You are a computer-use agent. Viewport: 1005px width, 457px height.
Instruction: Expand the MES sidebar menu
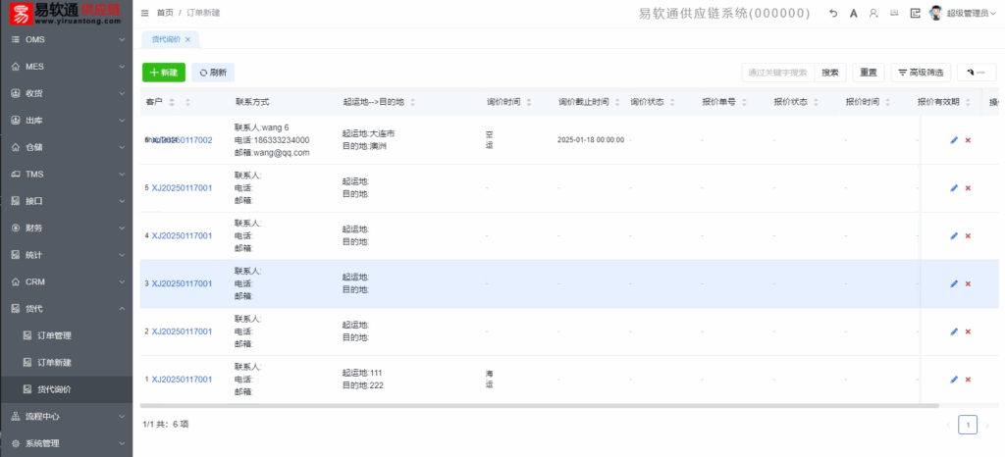(x=66, y=67)
